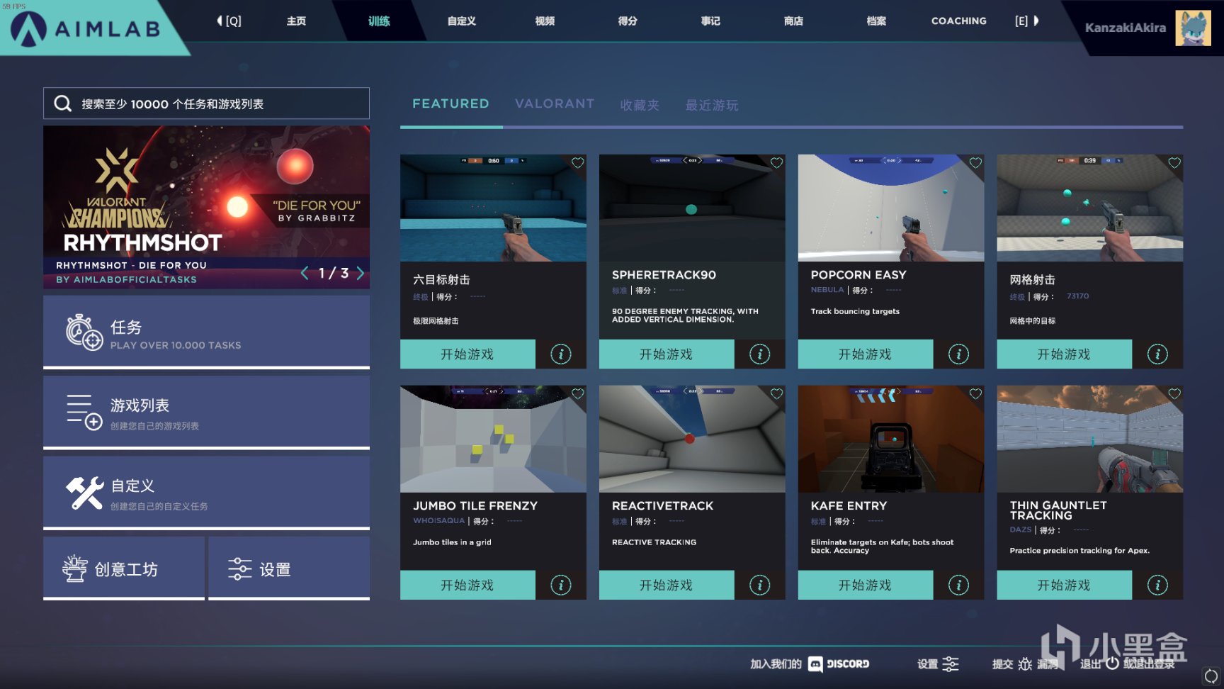
Task: Open the COACHING tab
Action: [x=959, y=21]
